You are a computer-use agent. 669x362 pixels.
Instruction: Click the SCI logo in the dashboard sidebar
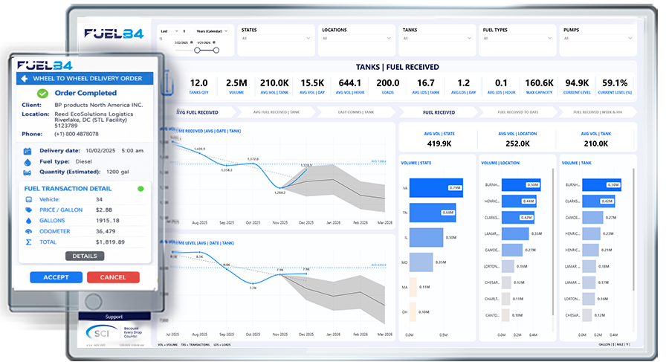coord(100,333)
